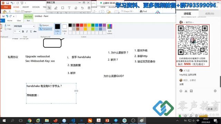Click the Cut scissors button in Paint
Screen dimensions: 221x124
coord(7,25)
